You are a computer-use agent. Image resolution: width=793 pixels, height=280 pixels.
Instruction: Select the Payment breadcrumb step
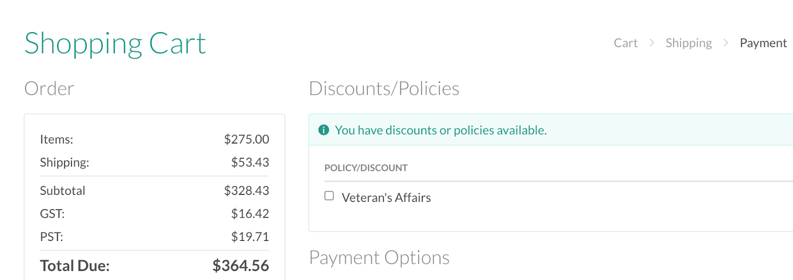click(x=763, y=43)
